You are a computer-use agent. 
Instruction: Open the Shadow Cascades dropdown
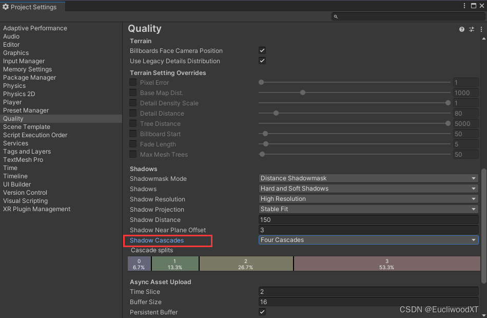[x=368, y=240]
